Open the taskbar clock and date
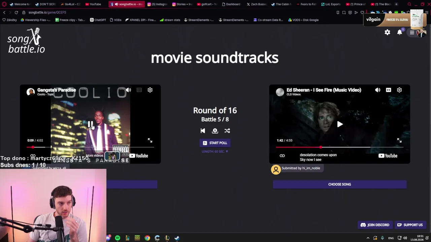Screen dimensions: 431x242 [417, 238]
